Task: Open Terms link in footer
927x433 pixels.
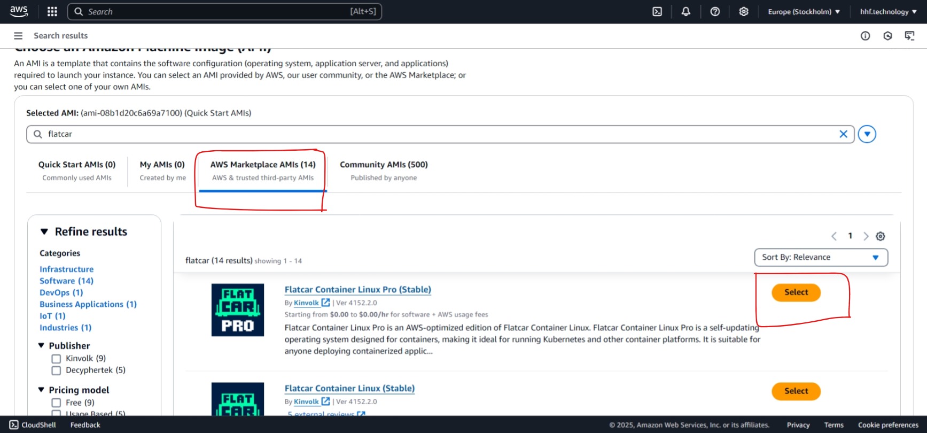Action: [833, 425]
